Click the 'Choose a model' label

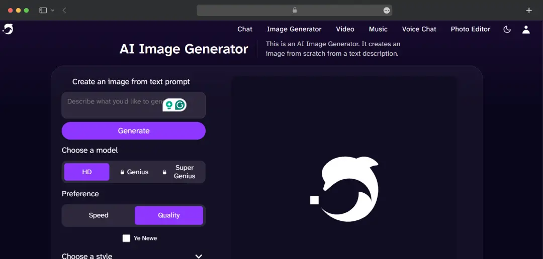tap(89, 151)
